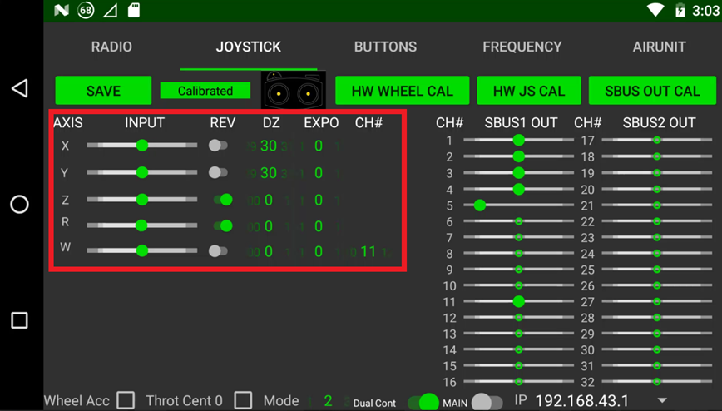Tap the SD card status icon
Image resolution: width=722 pixels, height=411 pixels.
tap(134, 10)
